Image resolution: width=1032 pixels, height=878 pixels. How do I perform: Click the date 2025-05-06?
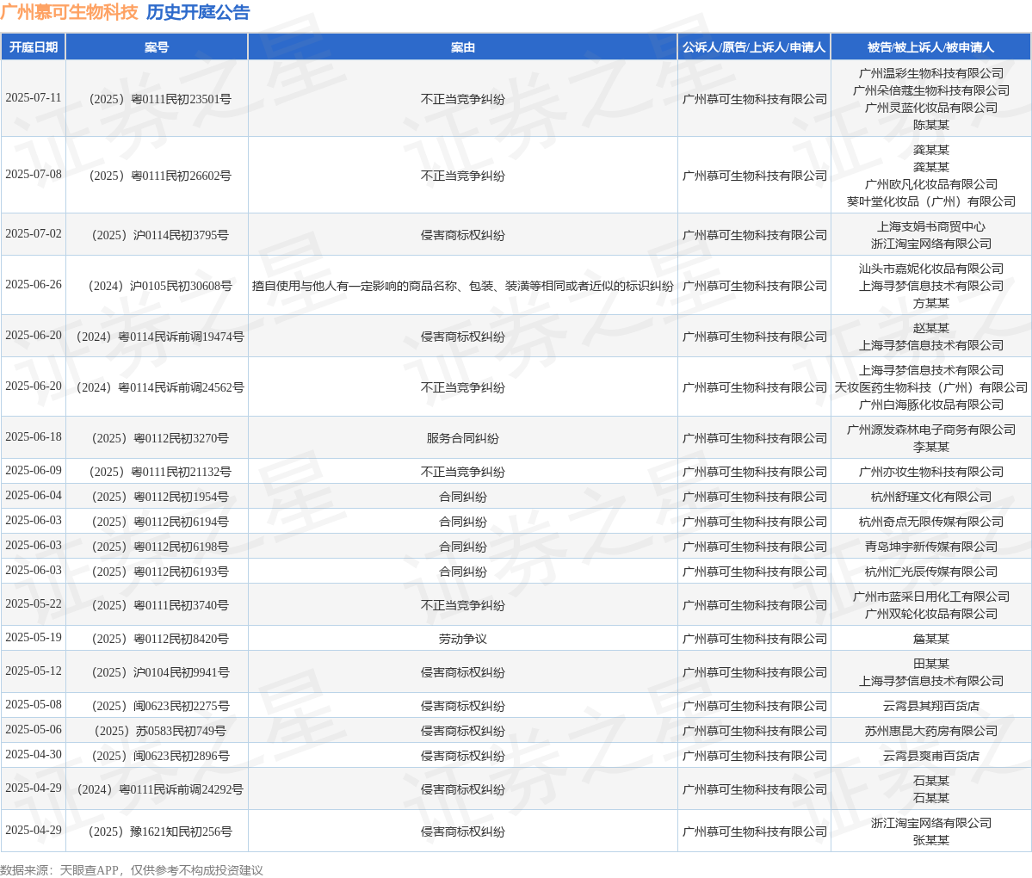point(34,729)
